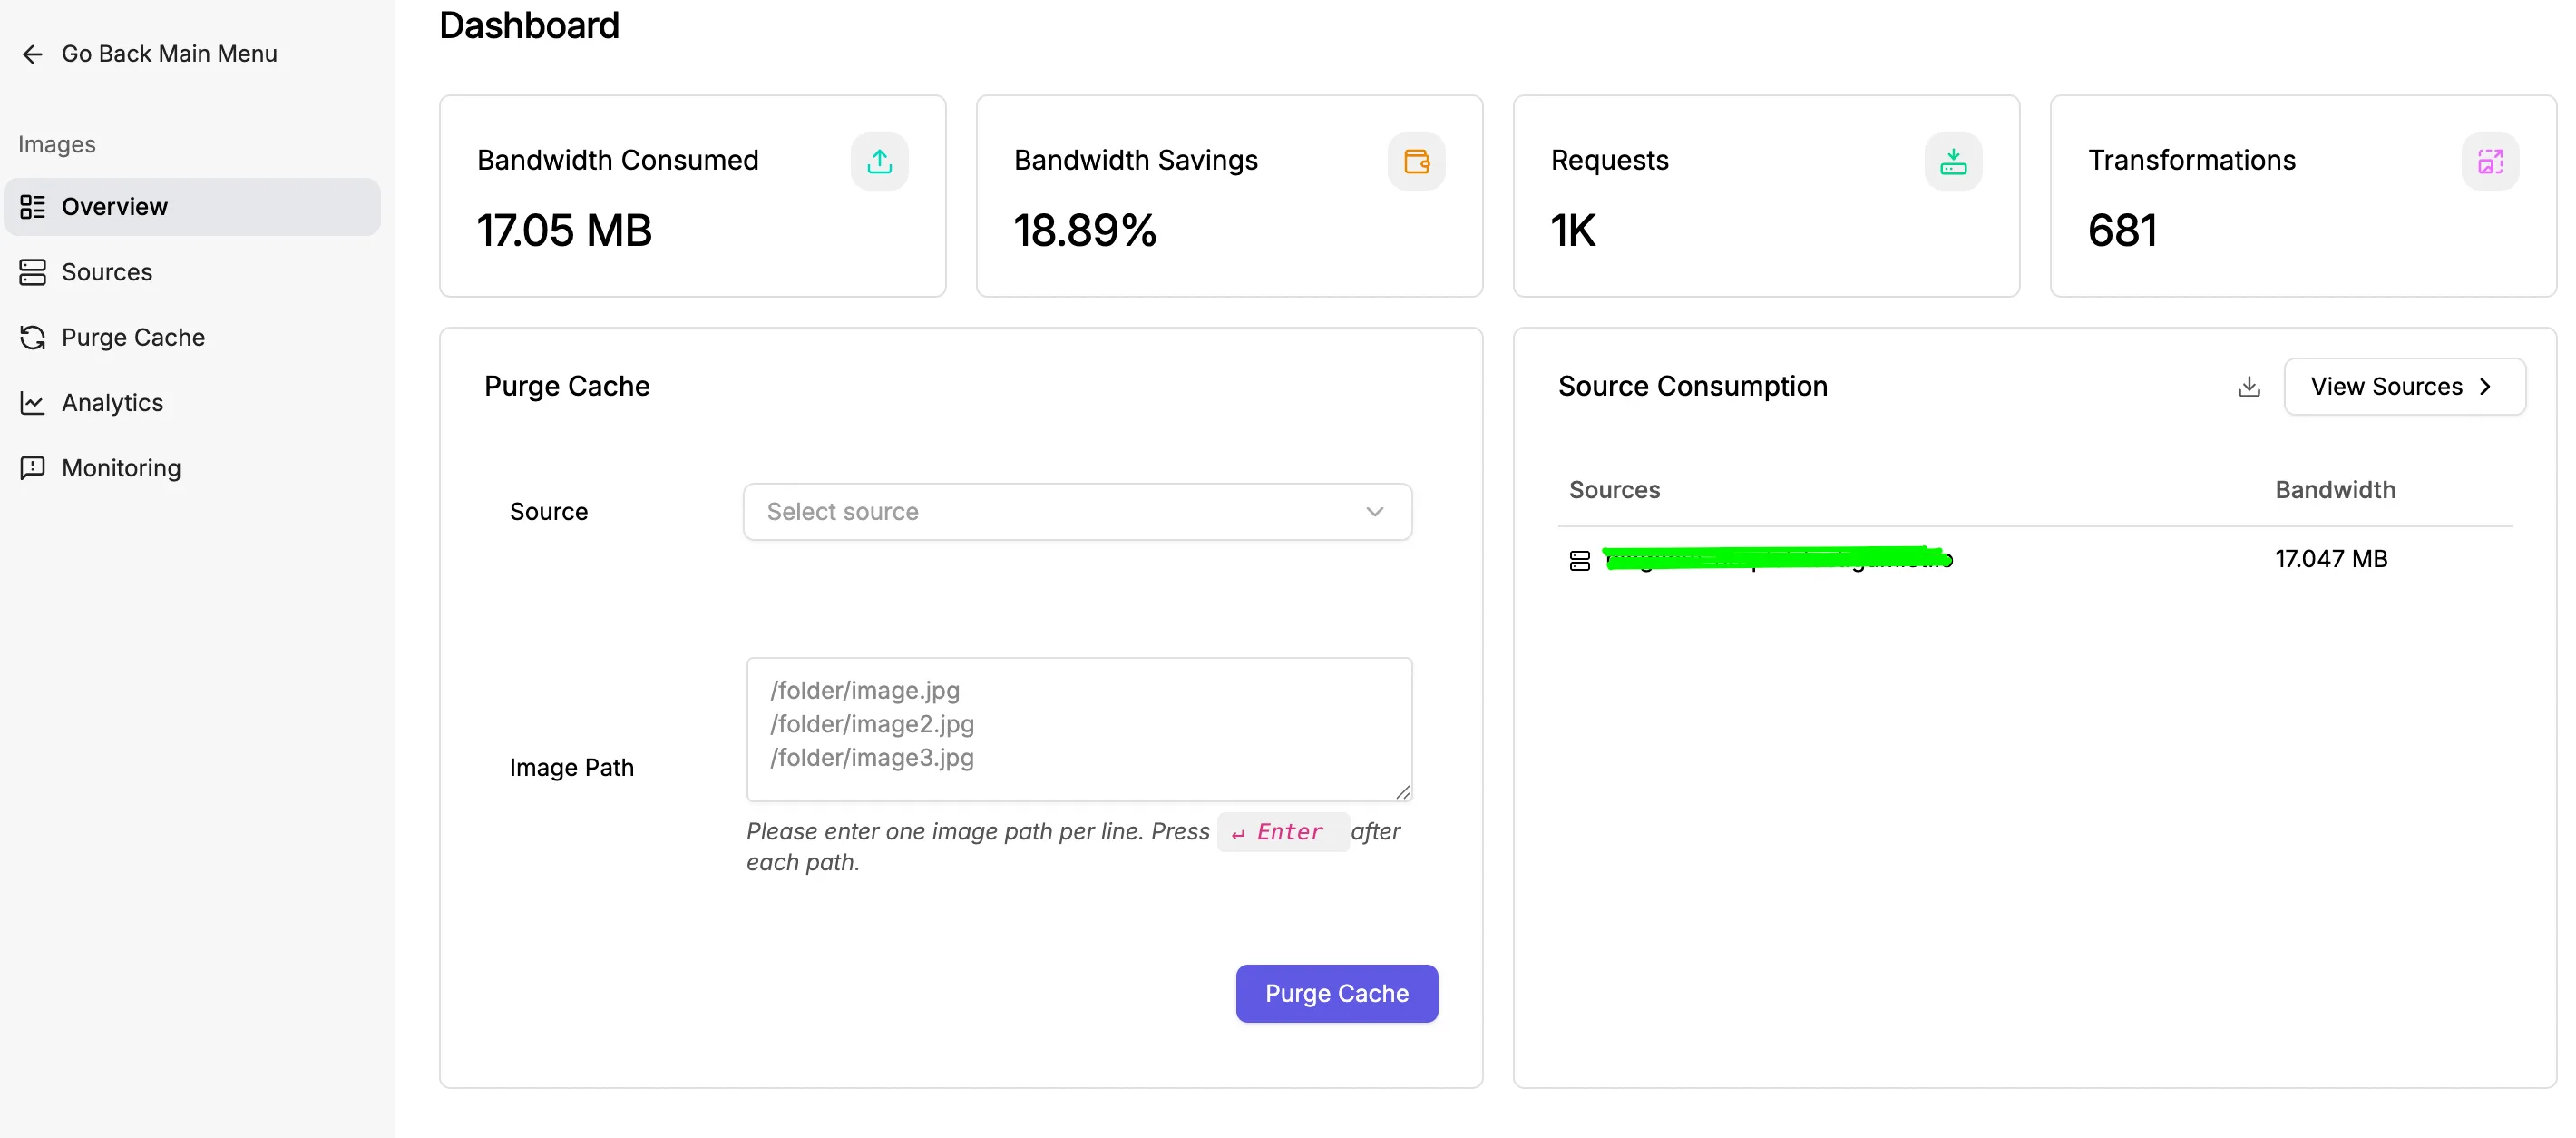
Task: Select the highlighted source row entry
Action: (x=1777, y=558)
